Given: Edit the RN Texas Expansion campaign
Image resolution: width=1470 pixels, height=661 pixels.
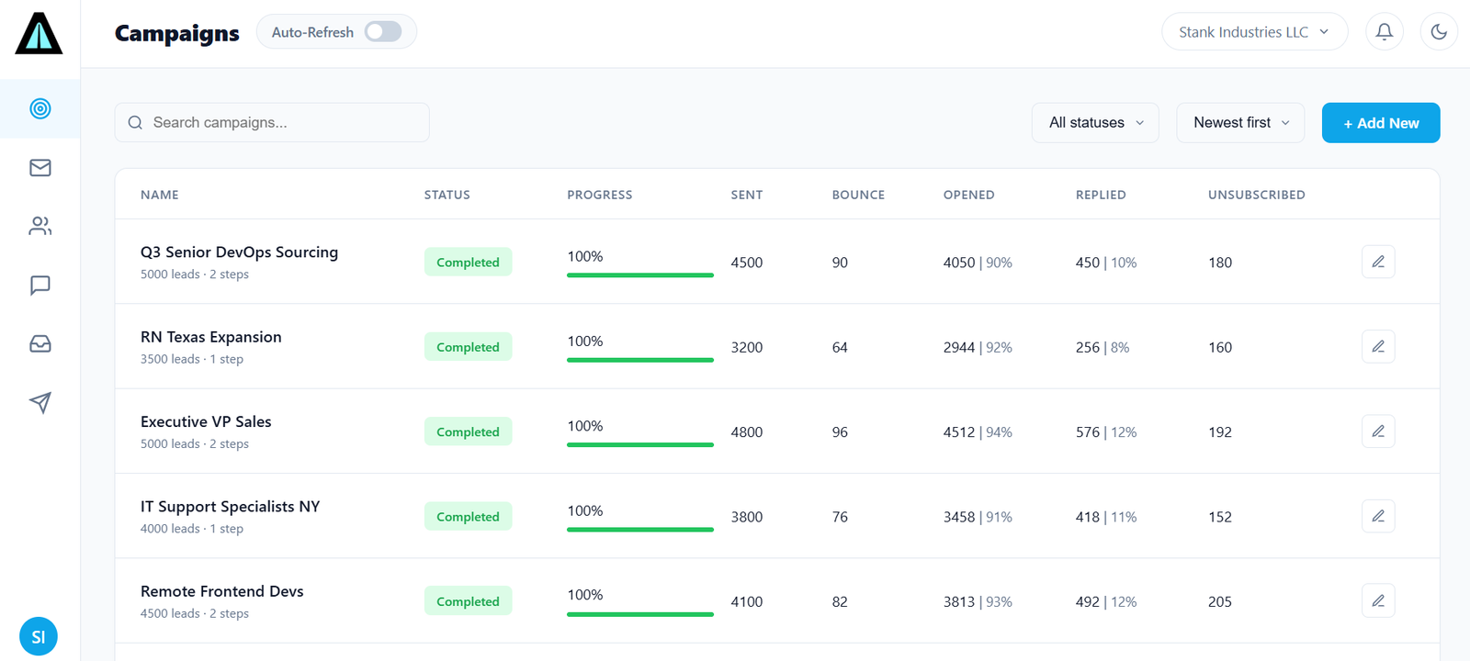Looking at the screenshot, I should pos(1378,346).
